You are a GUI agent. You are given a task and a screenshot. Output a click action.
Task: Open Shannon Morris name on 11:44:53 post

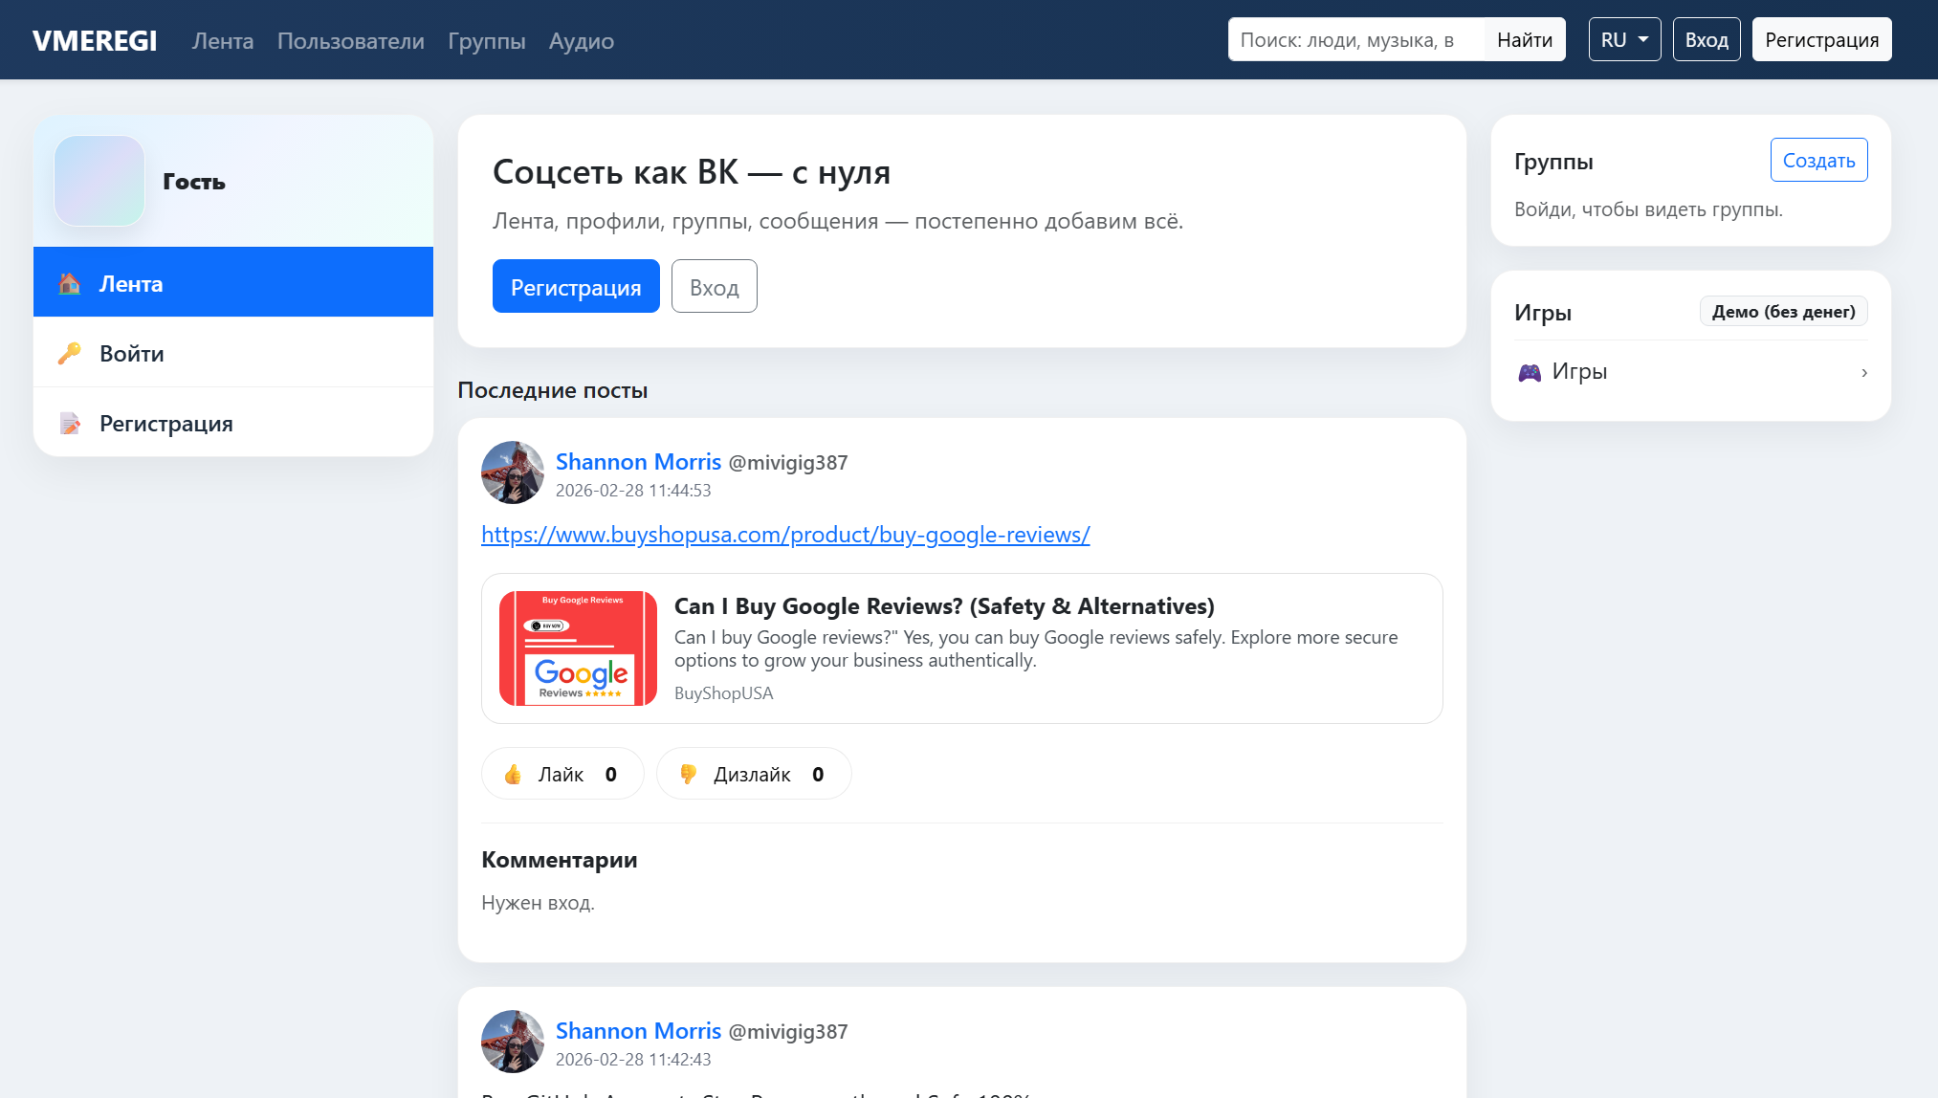click(x=638, y=462)
